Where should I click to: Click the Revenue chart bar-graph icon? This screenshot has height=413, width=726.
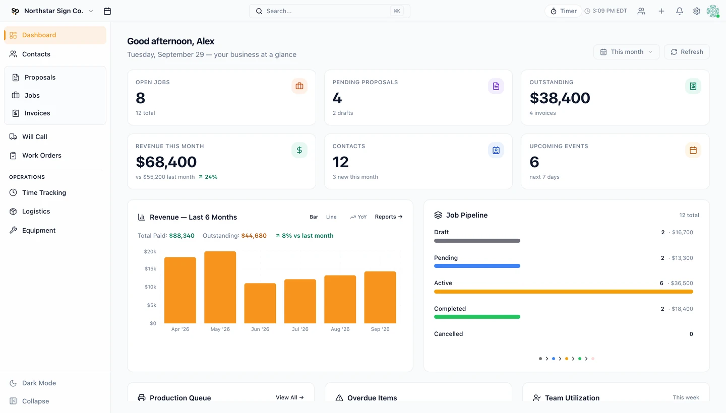(x=142, y=217)
